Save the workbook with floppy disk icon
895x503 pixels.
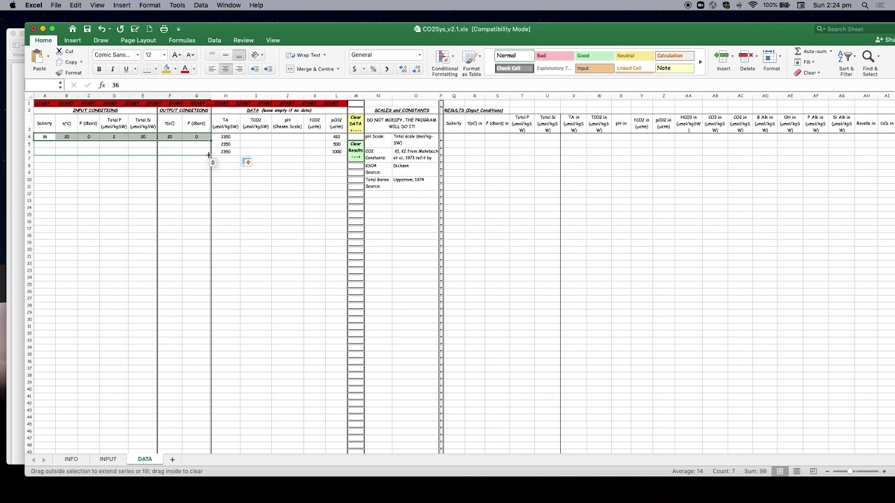87,29
